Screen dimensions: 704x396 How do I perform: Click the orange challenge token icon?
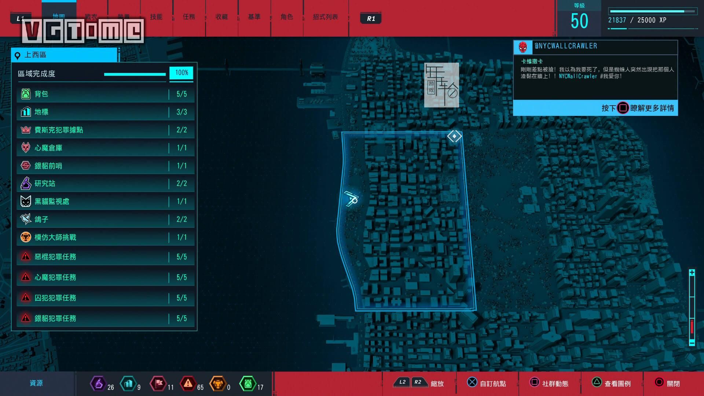[218, 384]
